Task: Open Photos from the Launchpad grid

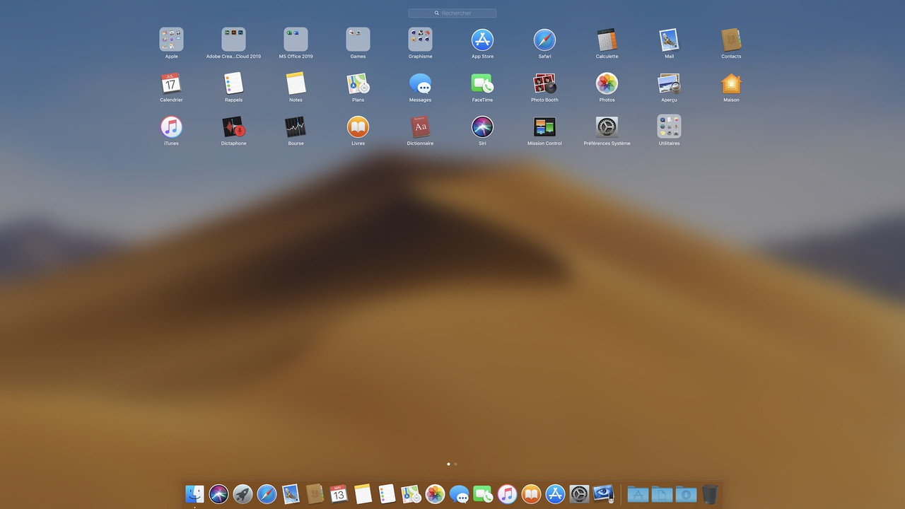Action: click(x=607, y=83)
